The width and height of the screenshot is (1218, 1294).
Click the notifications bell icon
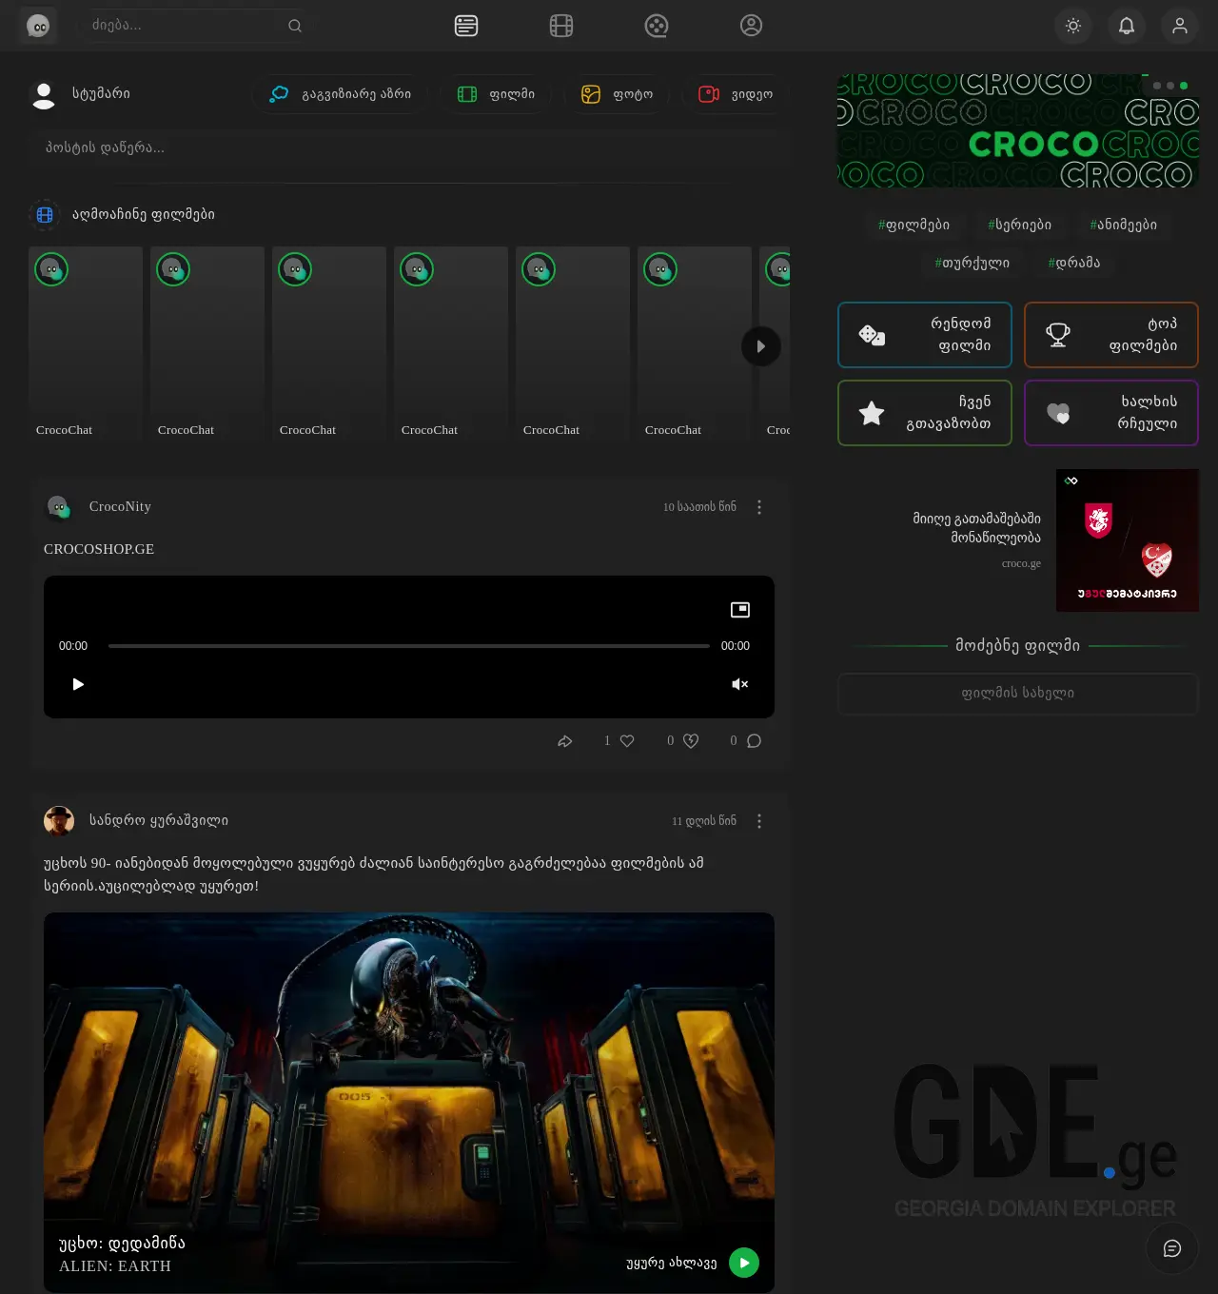click(1127, 26)
